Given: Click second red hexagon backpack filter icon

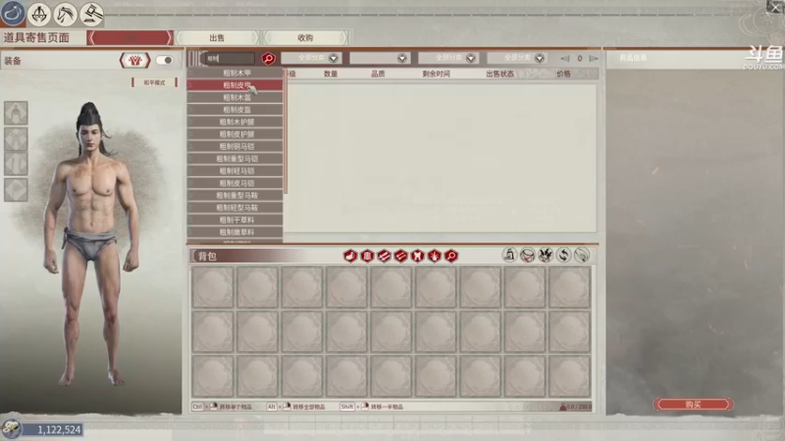Looking at the screenshot, I should [367, 256].
